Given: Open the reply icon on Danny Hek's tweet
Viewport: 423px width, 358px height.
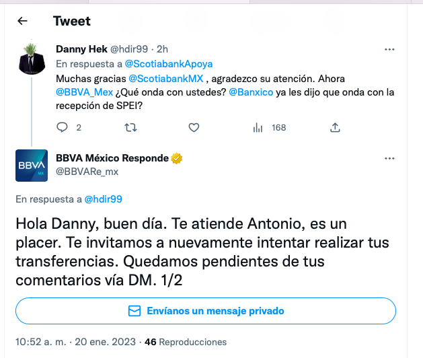Looking at the screenshot, I should [62, 127].
